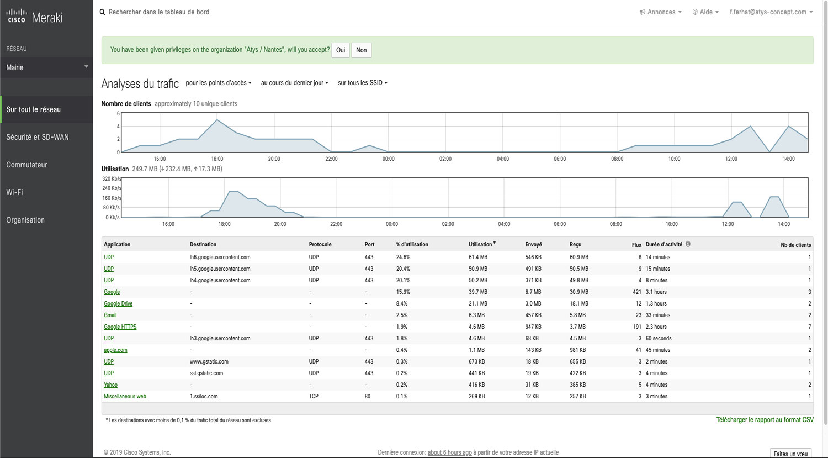Click the Utilisation bandwidth chart area

(464, 198)
